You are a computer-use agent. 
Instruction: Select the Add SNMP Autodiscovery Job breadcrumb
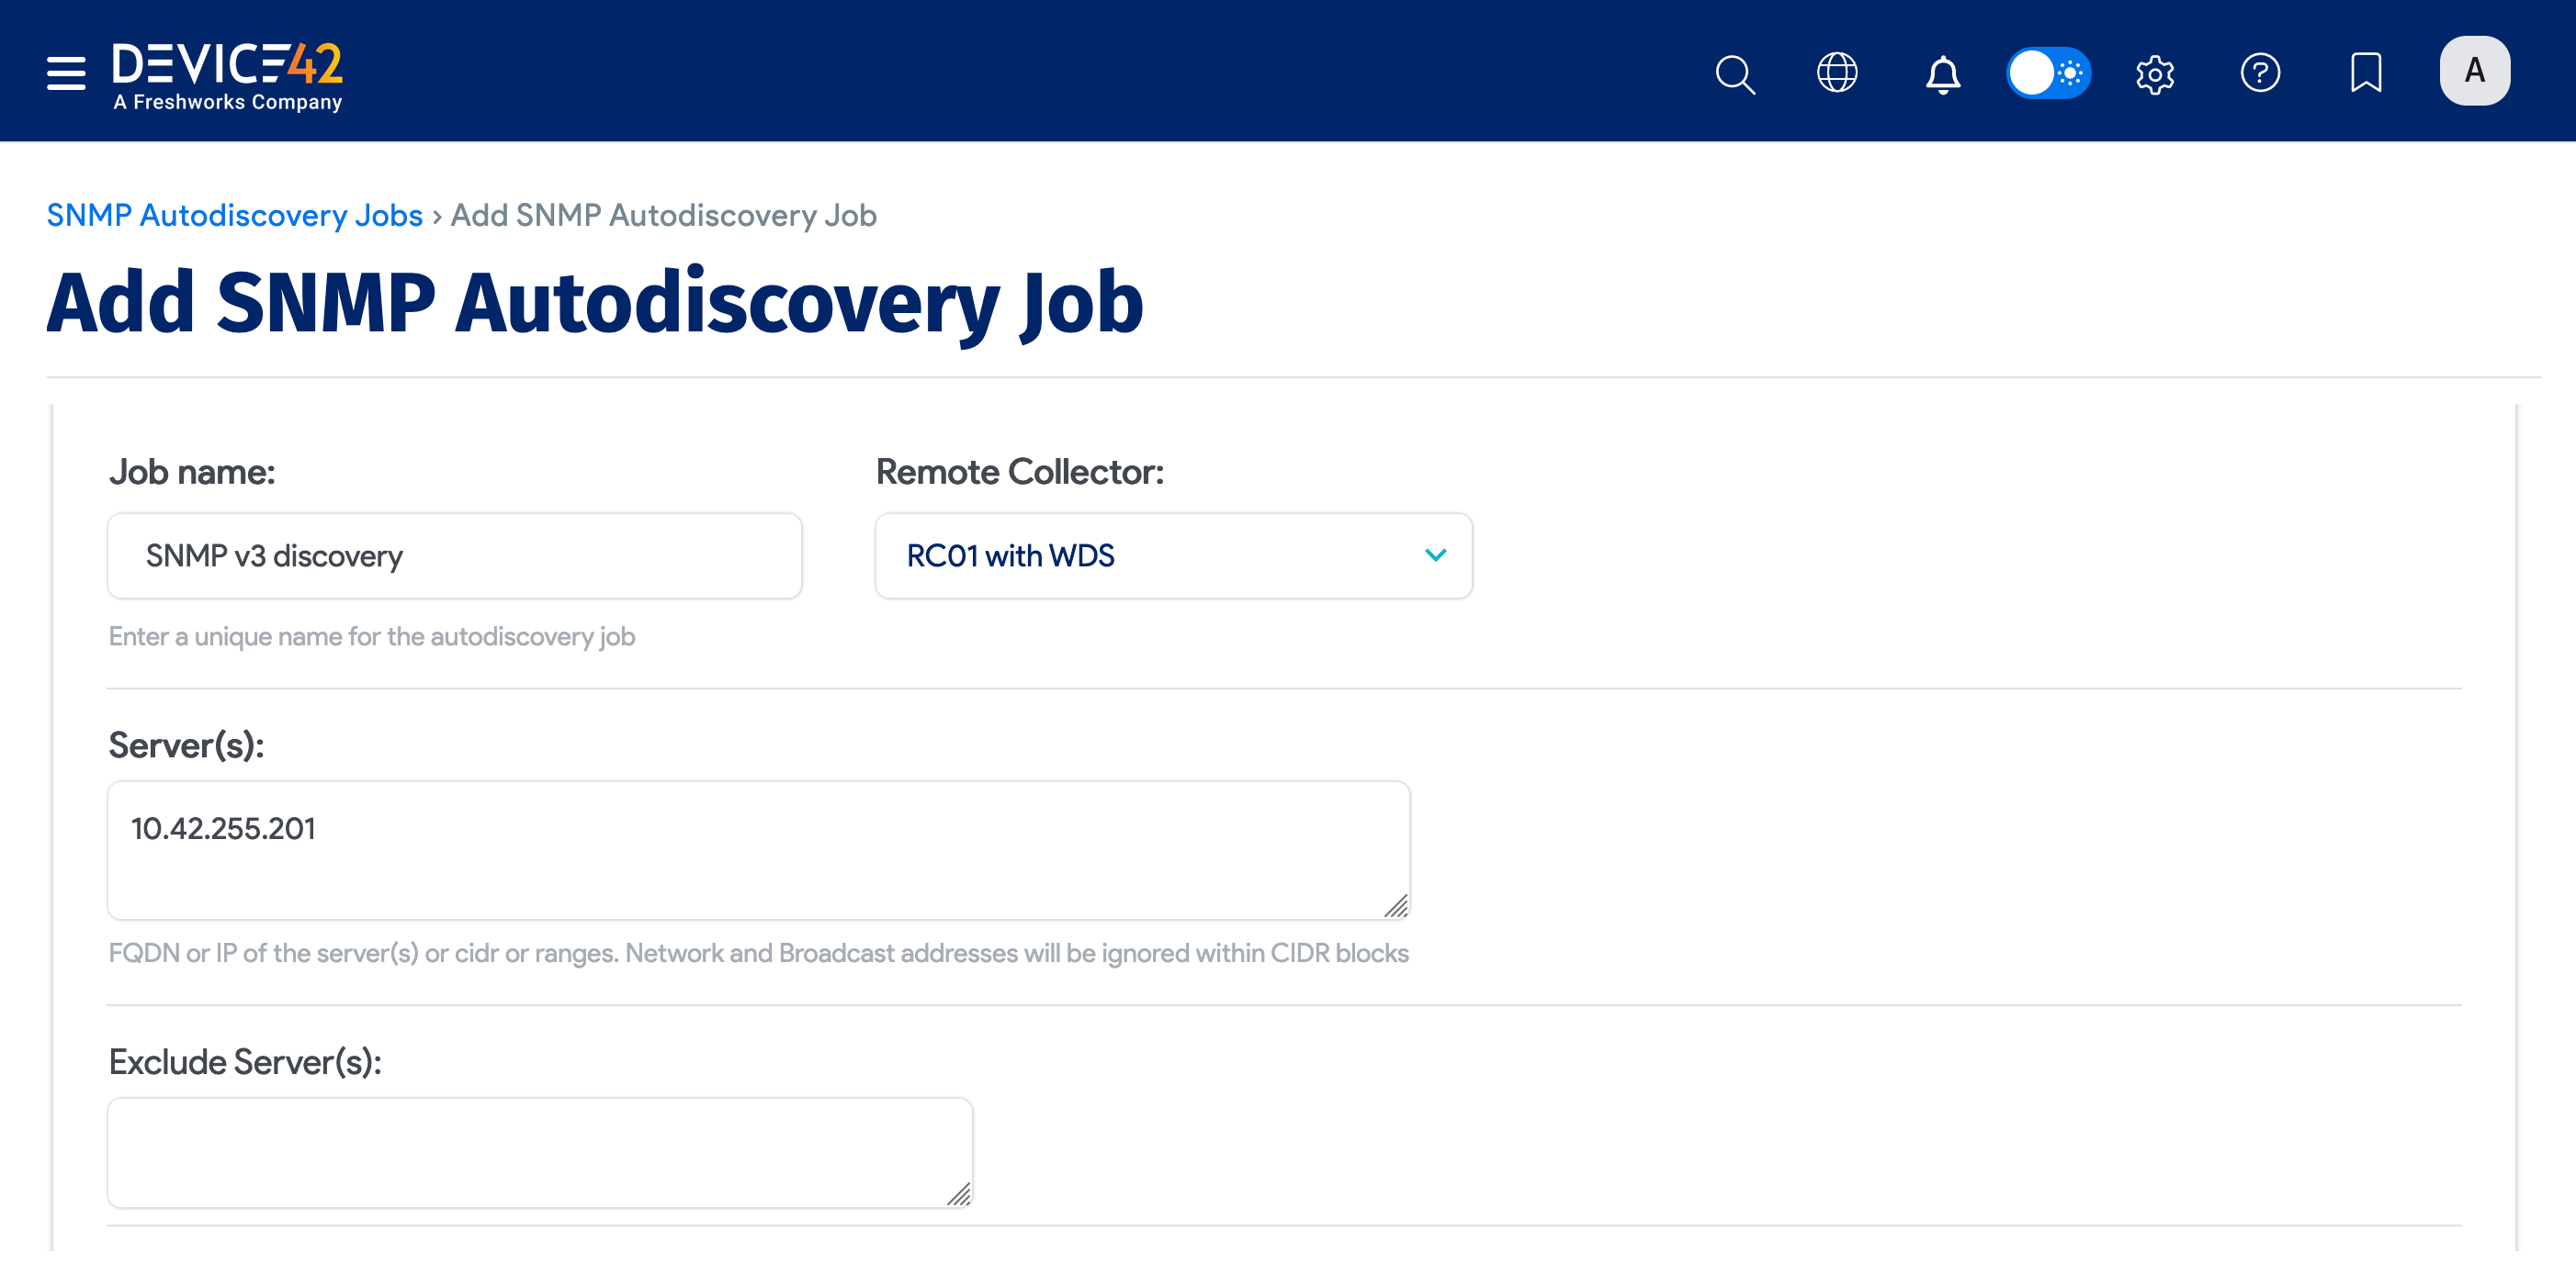(x=663, y=215)
